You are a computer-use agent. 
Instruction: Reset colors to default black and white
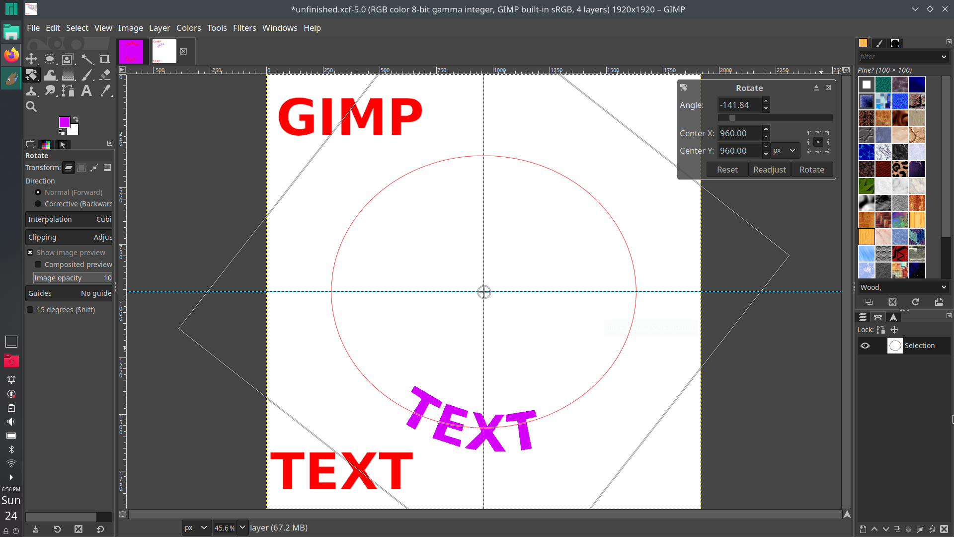pos(62,132)
